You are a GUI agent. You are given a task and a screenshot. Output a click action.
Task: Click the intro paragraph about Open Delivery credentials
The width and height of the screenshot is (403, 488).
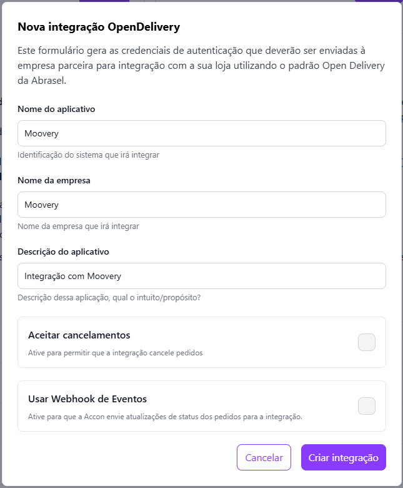point(201,66)
